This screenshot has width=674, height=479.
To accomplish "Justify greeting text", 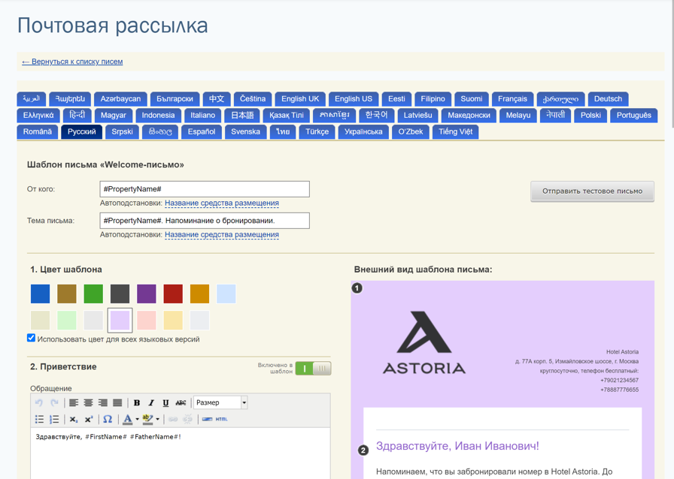I will (x=117, y=402).
